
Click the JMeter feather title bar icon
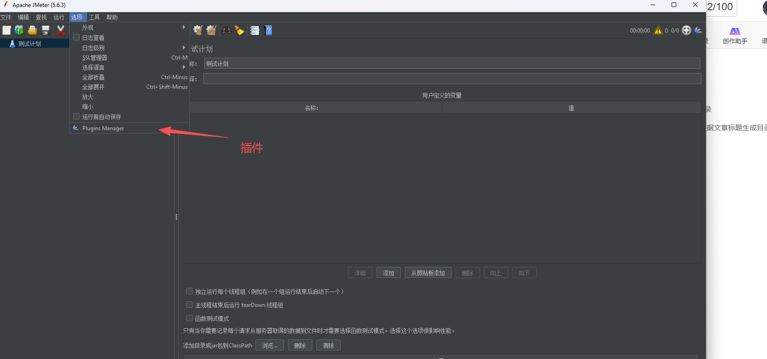coord(6,5)
